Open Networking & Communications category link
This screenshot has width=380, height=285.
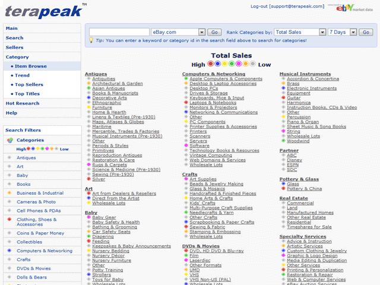coord(223,112)
